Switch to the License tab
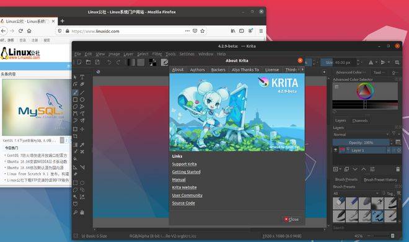 tap(272, 69)
